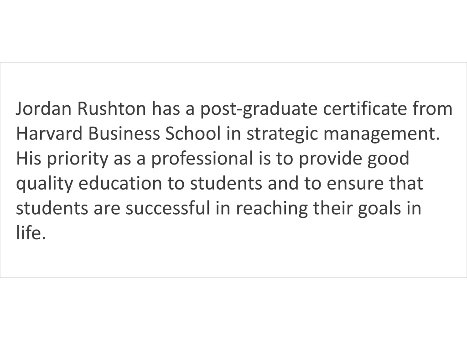Click the word "reaching" in the text
The width and height of the screenshot is (467, 350).
272,209
